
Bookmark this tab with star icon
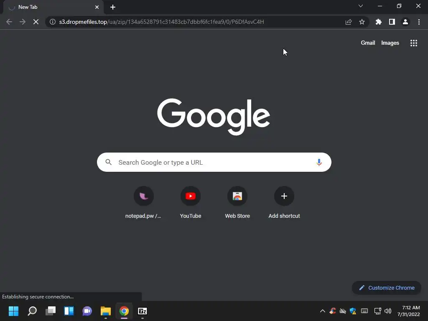click(x=362, y=22)
